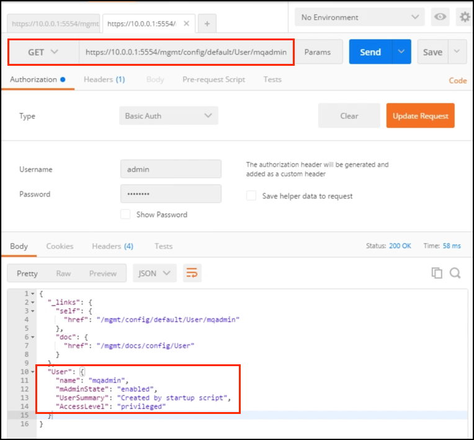Open the JSON format dropdown
474x440 pixels.
(154, 274)
